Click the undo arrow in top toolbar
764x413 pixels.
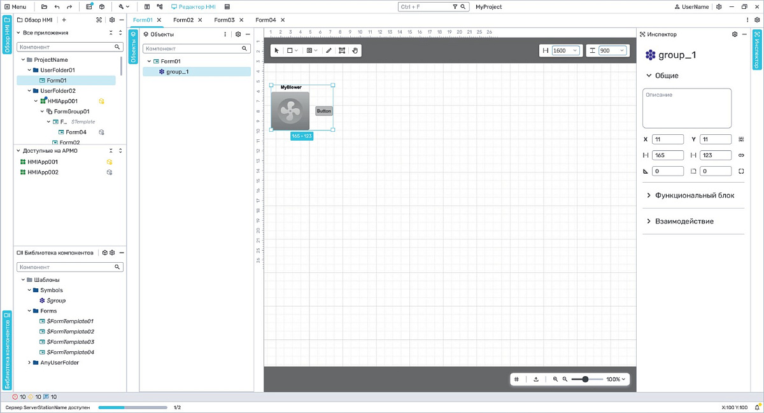click(x=57, y=6)
